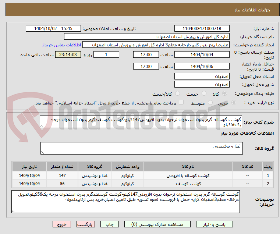Click the نام کالا column header
This screenshot has height=234, width=280.
click(188, 167)
